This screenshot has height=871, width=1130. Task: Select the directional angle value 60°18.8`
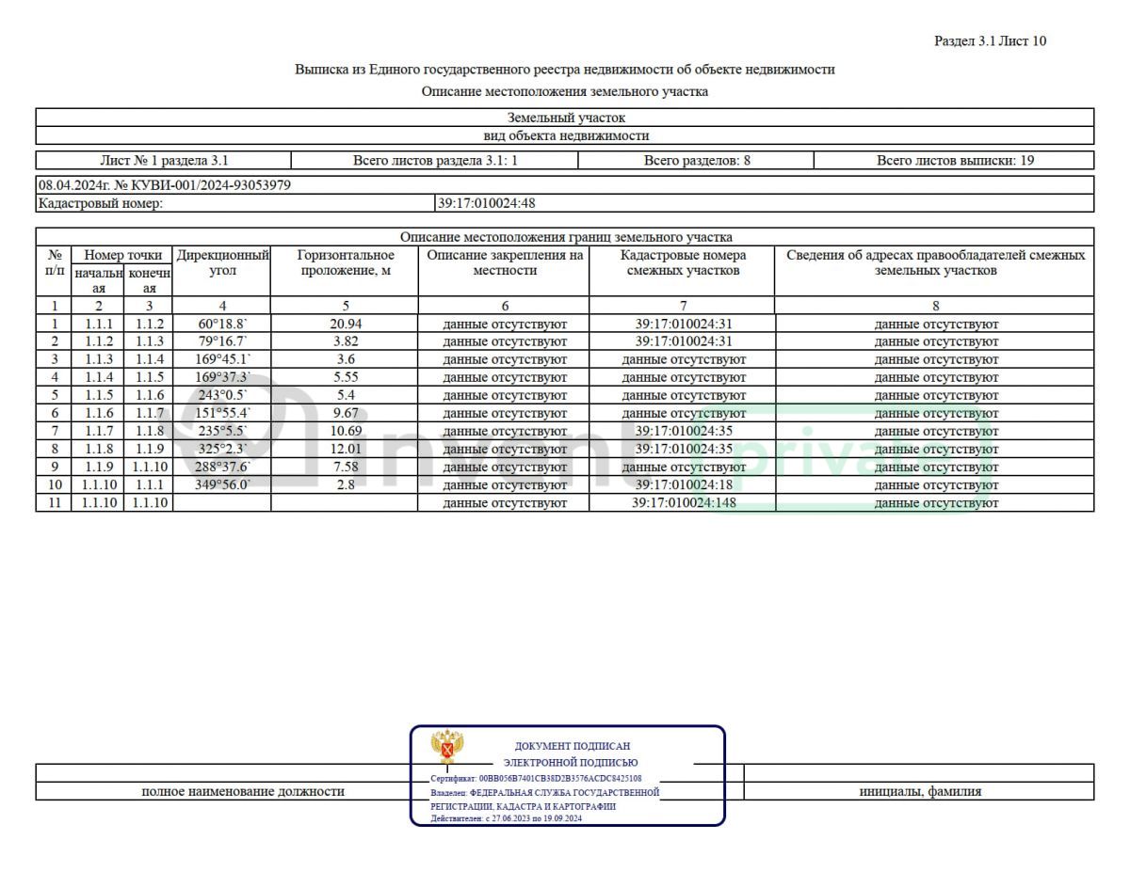222,325
